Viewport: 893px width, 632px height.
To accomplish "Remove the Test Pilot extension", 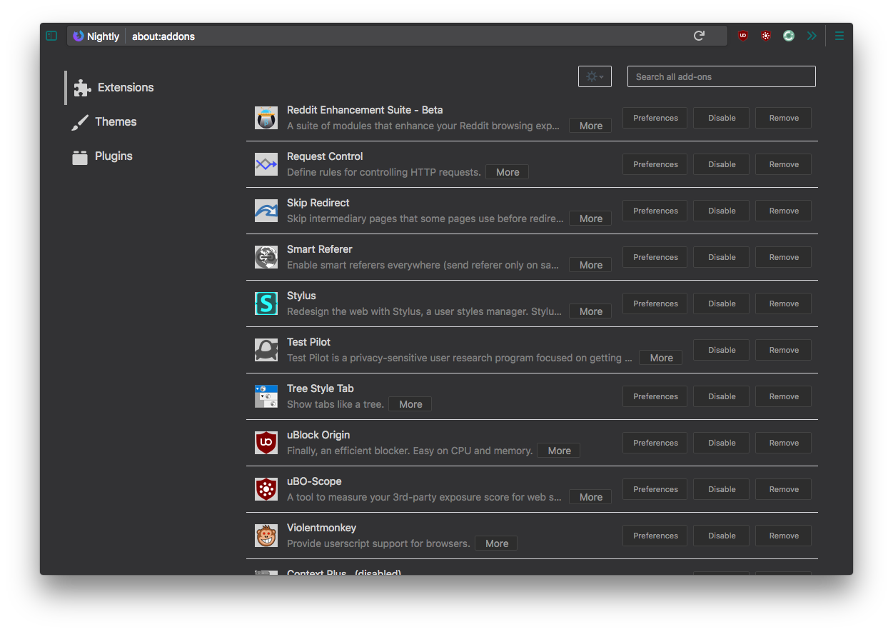I will (x=784, y=350).
